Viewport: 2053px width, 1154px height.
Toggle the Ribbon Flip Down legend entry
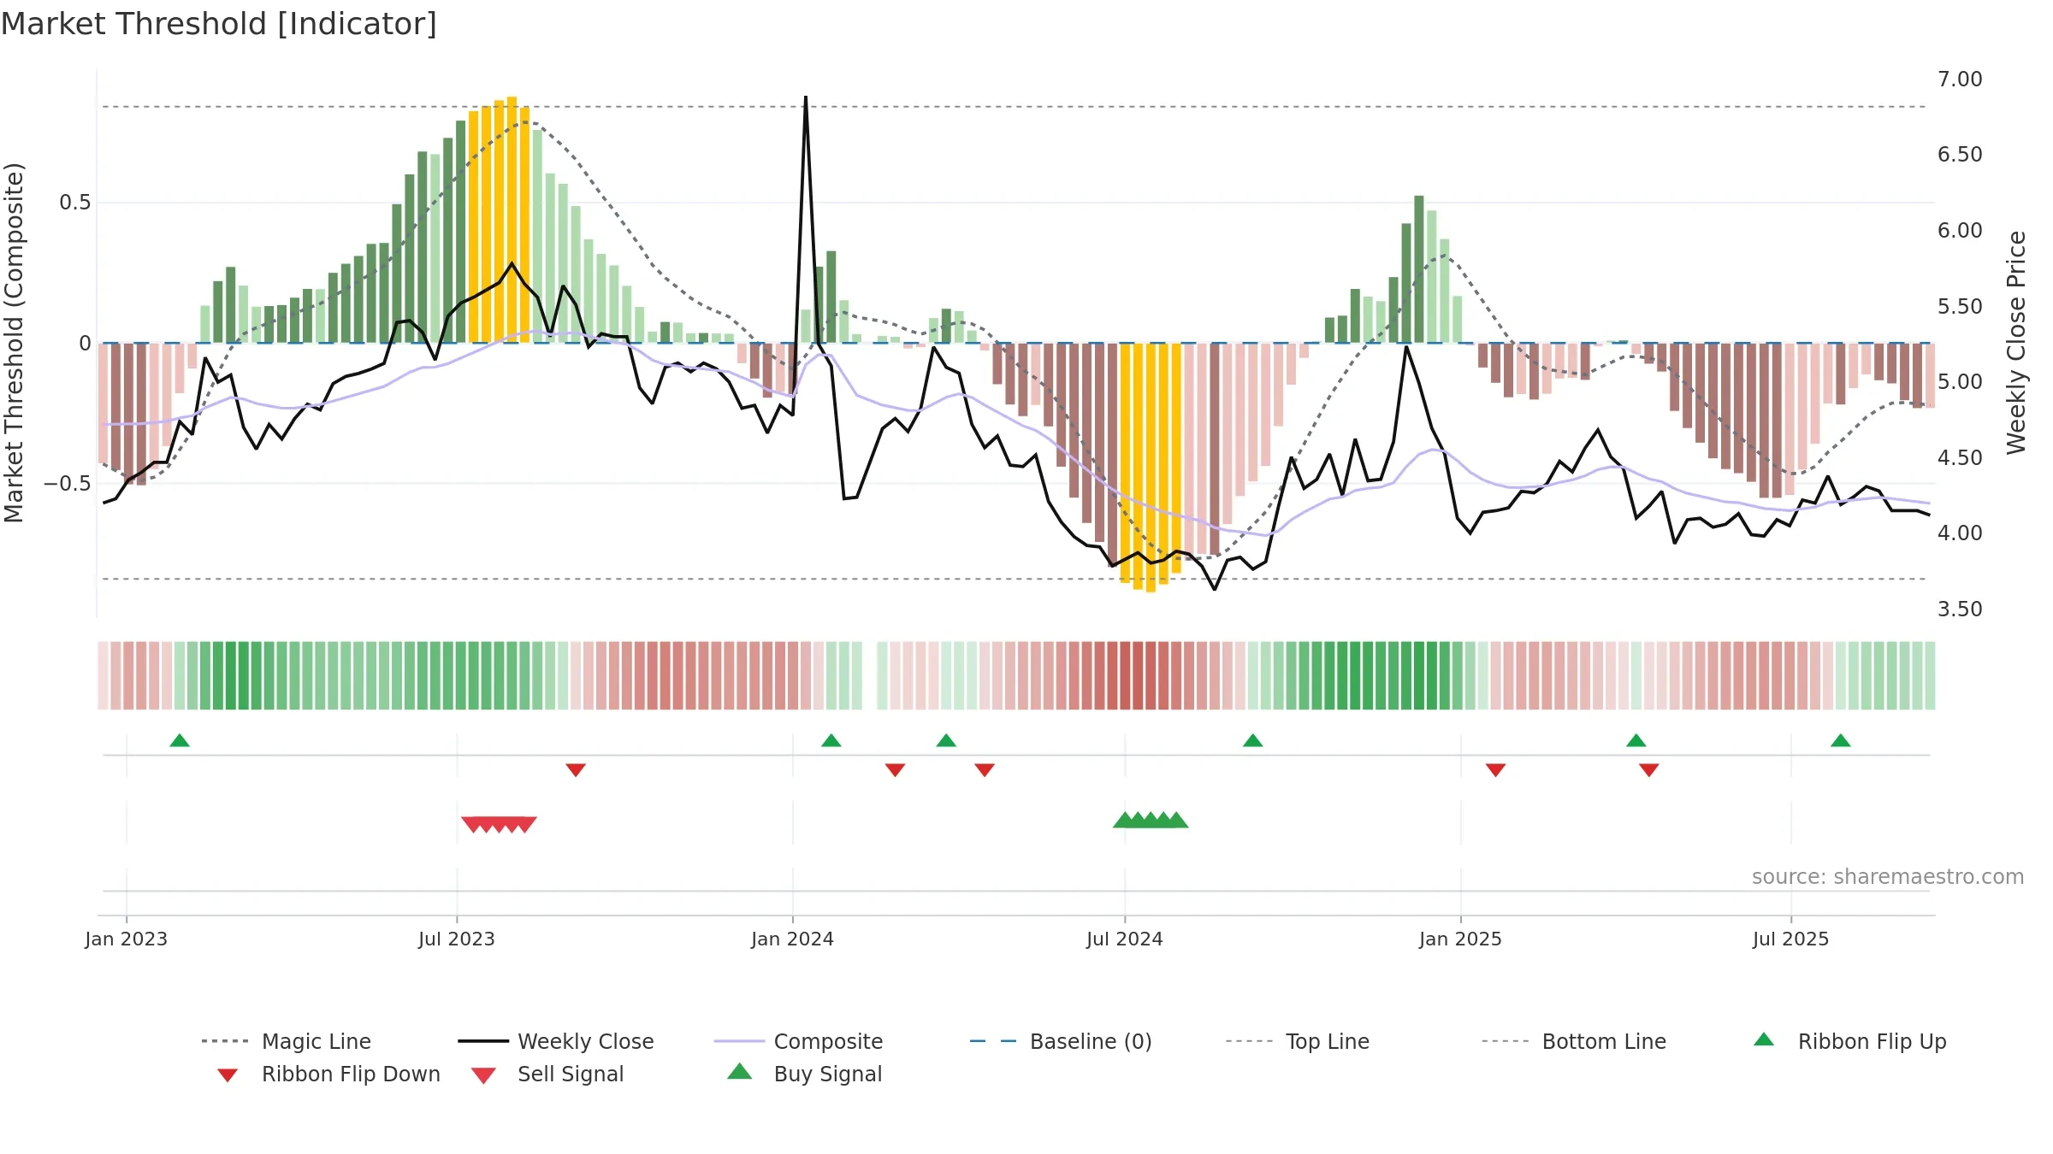tap(328, 1074)
